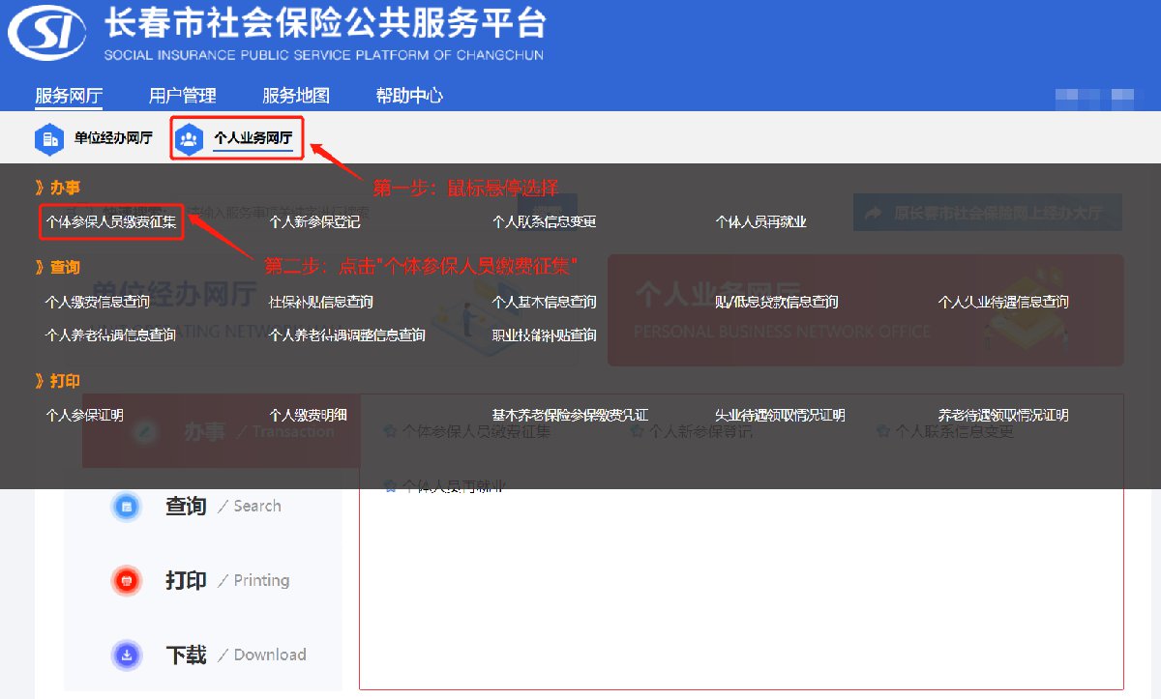Switch to the 服务地图 tab
This screenshot has height=699, width=1161.
pyautogui.click(x=296, y=96)
